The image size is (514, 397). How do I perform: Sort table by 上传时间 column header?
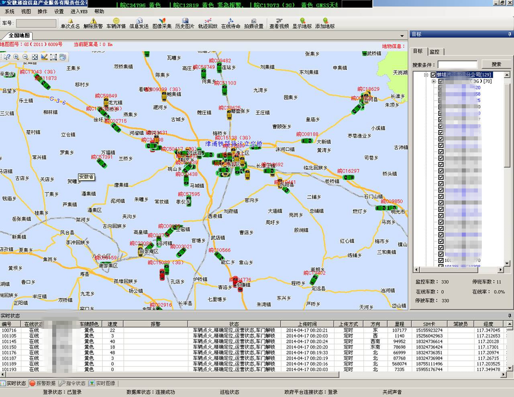[x=307, y=324]
